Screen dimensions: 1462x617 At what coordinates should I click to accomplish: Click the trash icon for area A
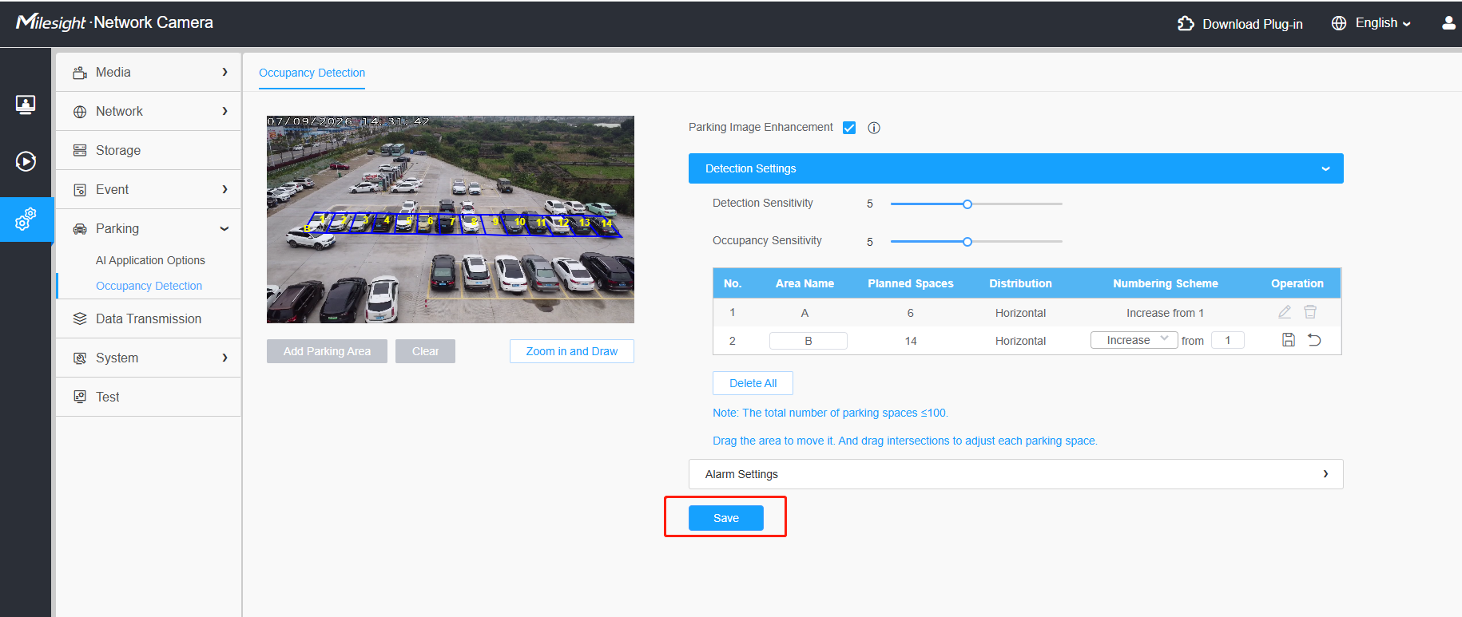click(x=1310, y=312)
